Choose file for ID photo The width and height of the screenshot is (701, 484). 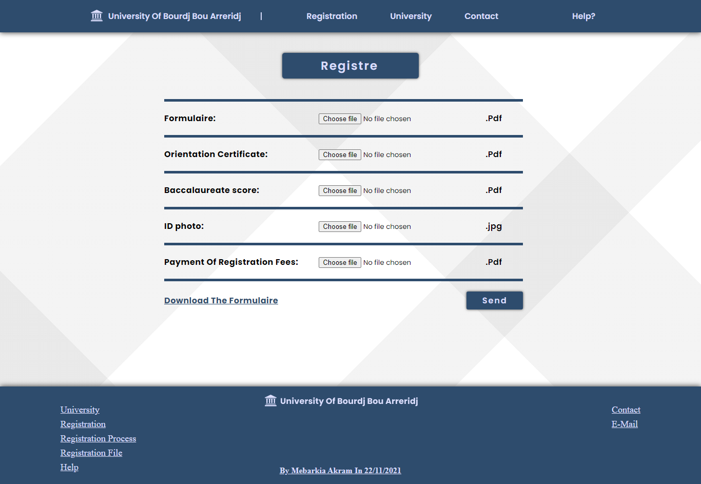coord(340,226)
